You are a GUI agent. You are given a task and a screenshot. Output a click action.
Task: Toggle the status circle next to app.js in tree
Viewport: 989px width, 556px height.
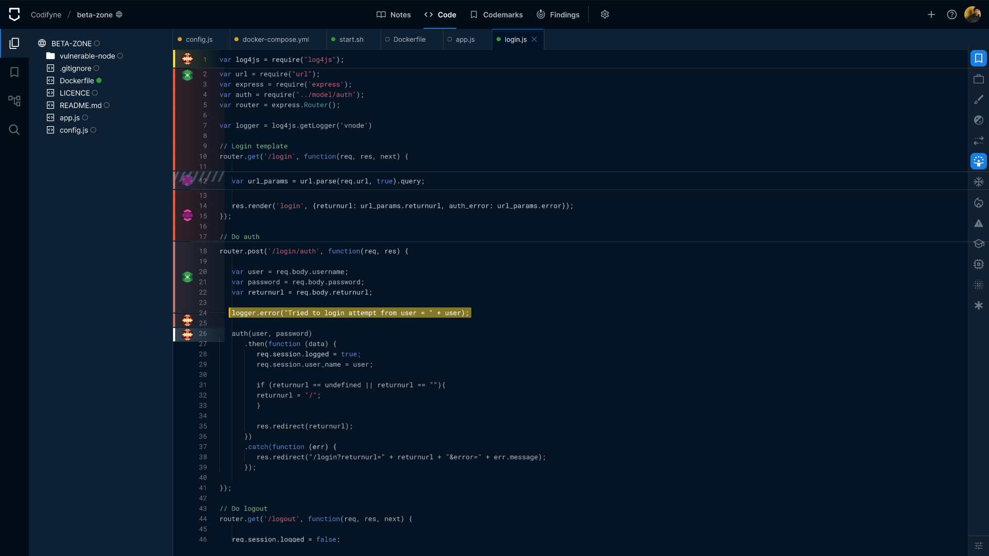(85, 118)
